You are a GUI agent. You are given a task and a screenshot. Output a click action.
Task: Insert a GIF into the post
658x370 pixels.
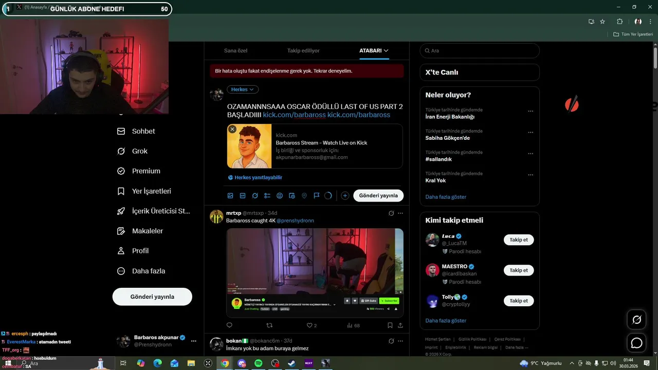pos(243,196)
